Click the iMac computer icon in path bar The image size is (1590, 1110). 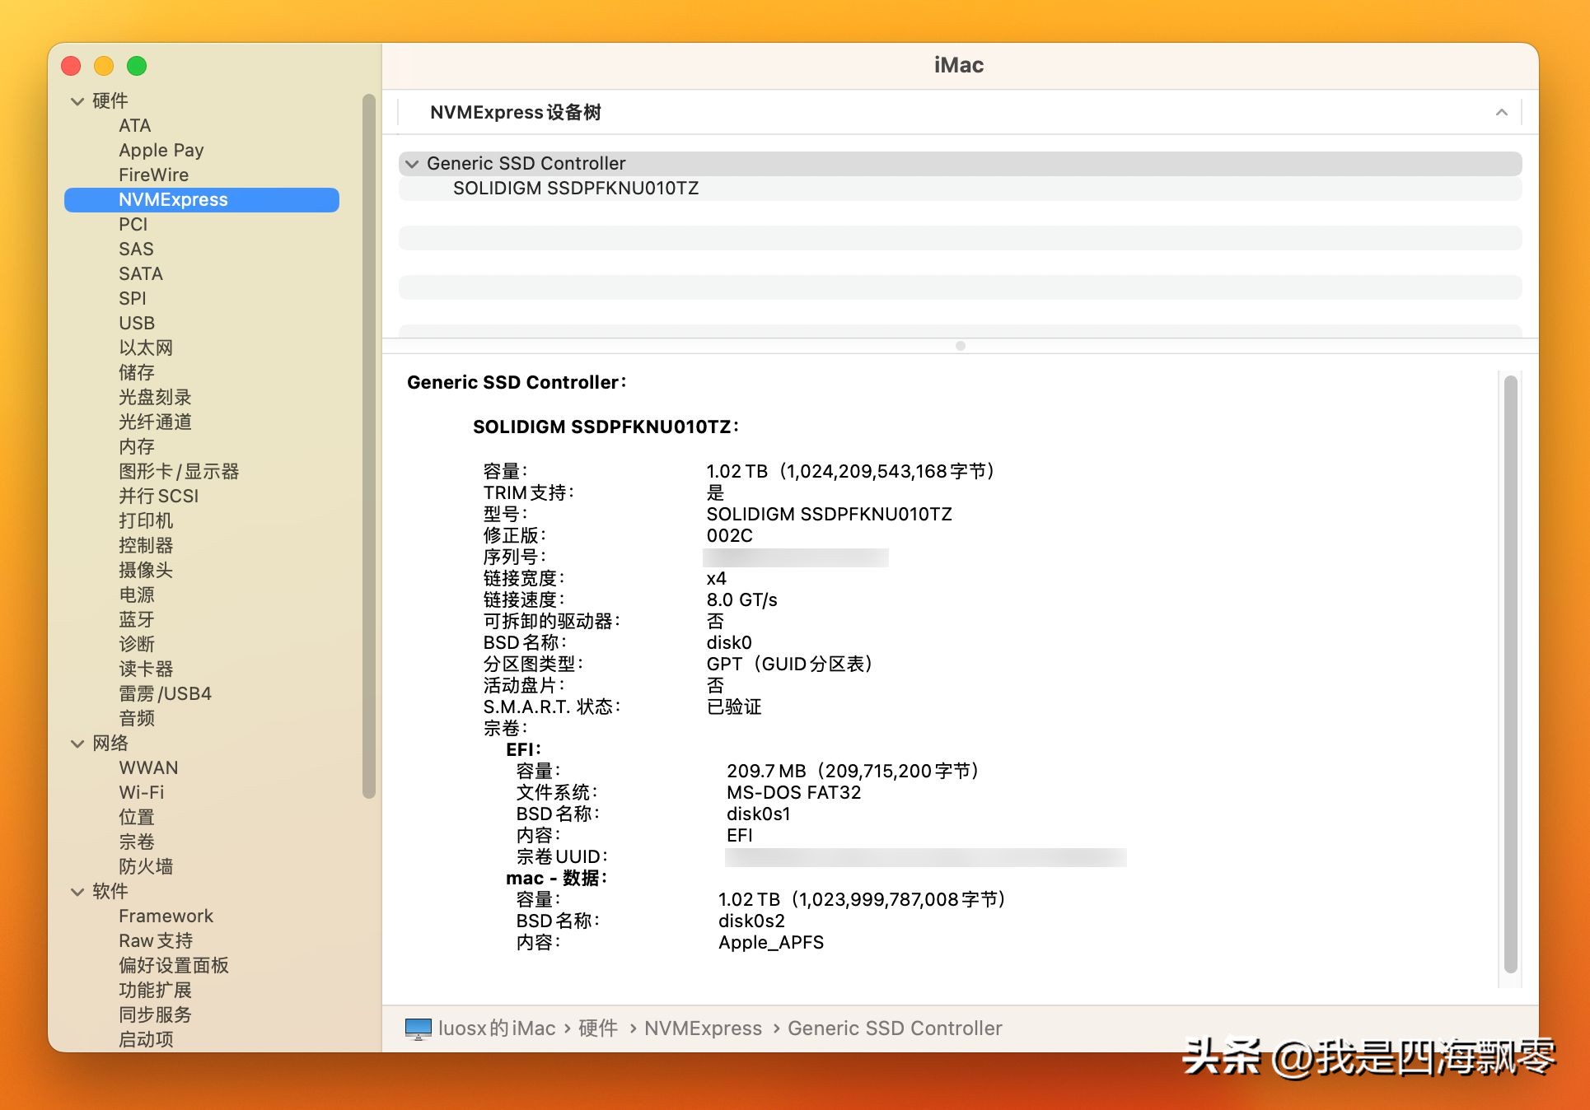[418, 1028]
